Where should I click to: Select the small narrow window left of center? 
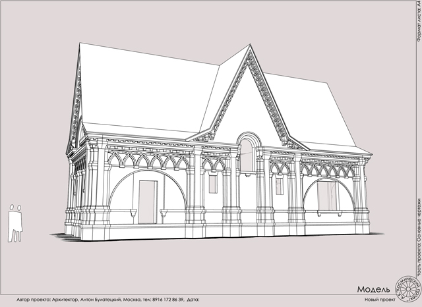point(213,184)
